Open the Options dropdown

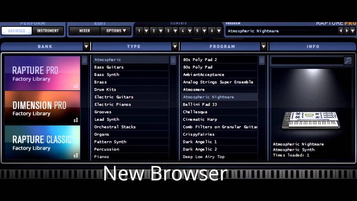[x=116, y=31]
